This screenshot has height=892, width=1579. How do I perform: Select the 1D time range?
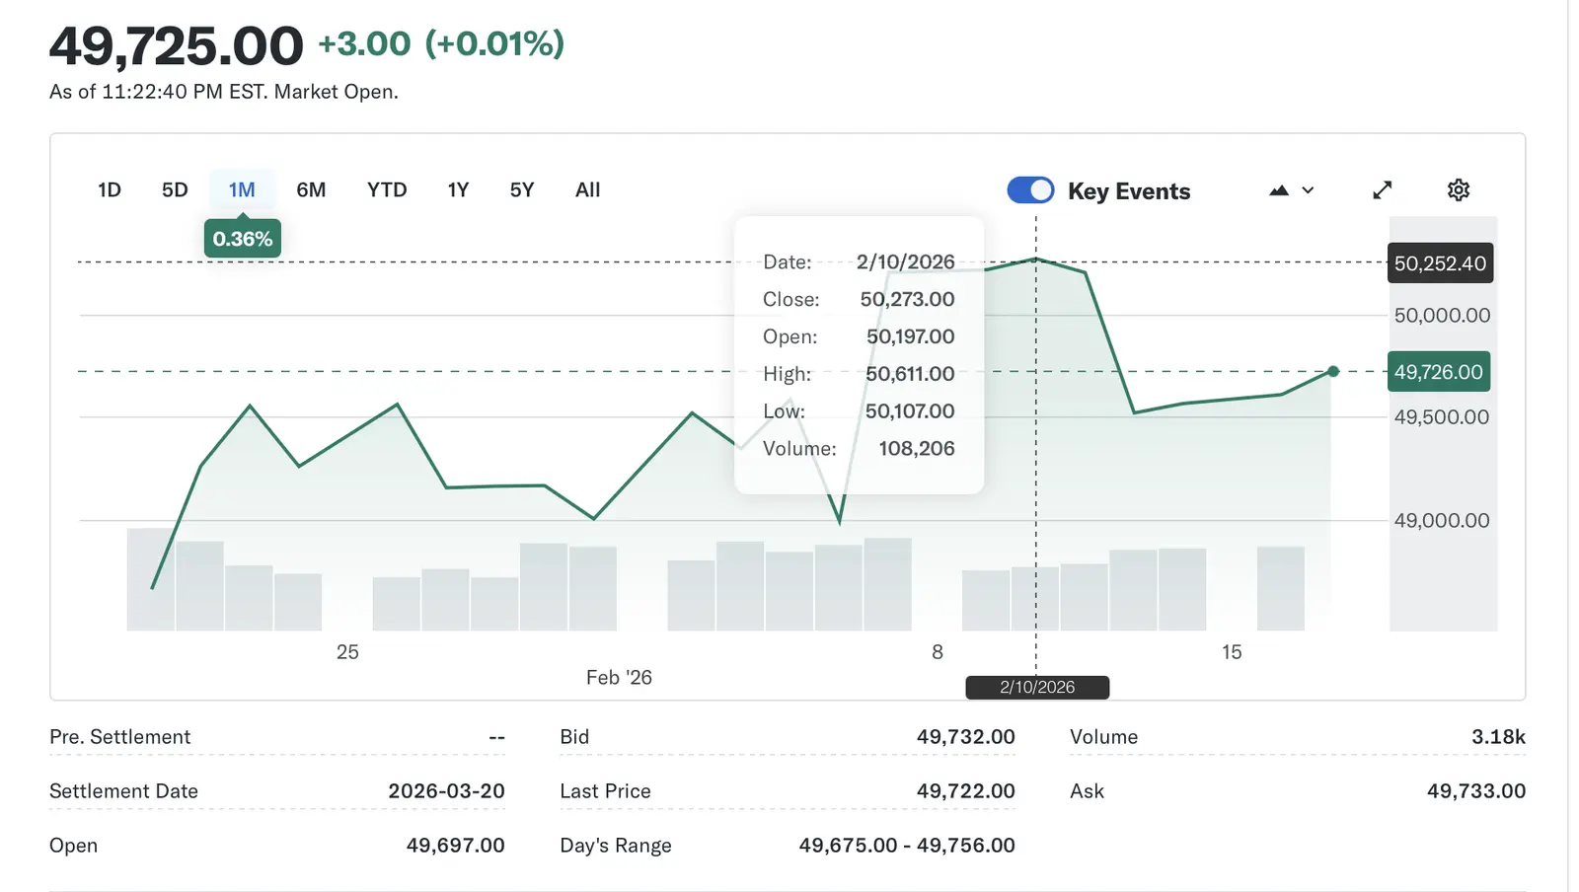110,190
